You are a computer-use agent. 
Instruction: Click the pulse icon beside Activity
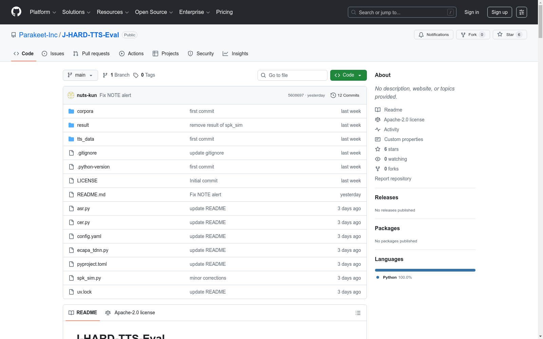point(378,129)
